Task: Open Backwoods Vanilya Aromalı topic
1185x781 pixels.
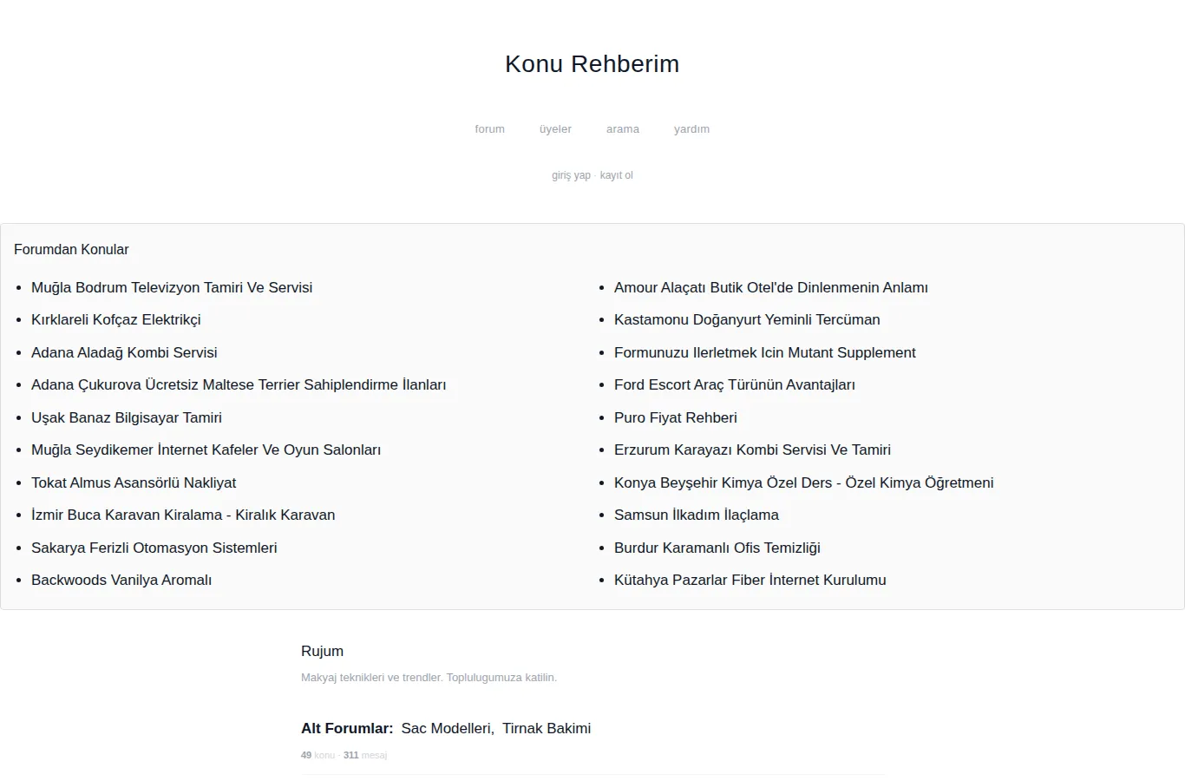Action: [x=121, y=580]
